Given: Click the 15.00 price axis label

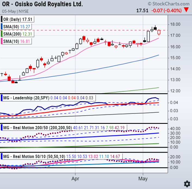Looking at the screenshot, I should click(x=175, y=58).
